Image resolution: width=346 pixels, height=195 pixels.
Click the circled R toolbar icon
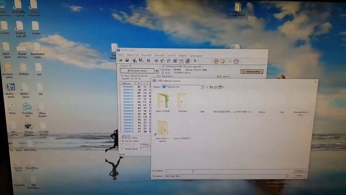click(x=188, y=61)
